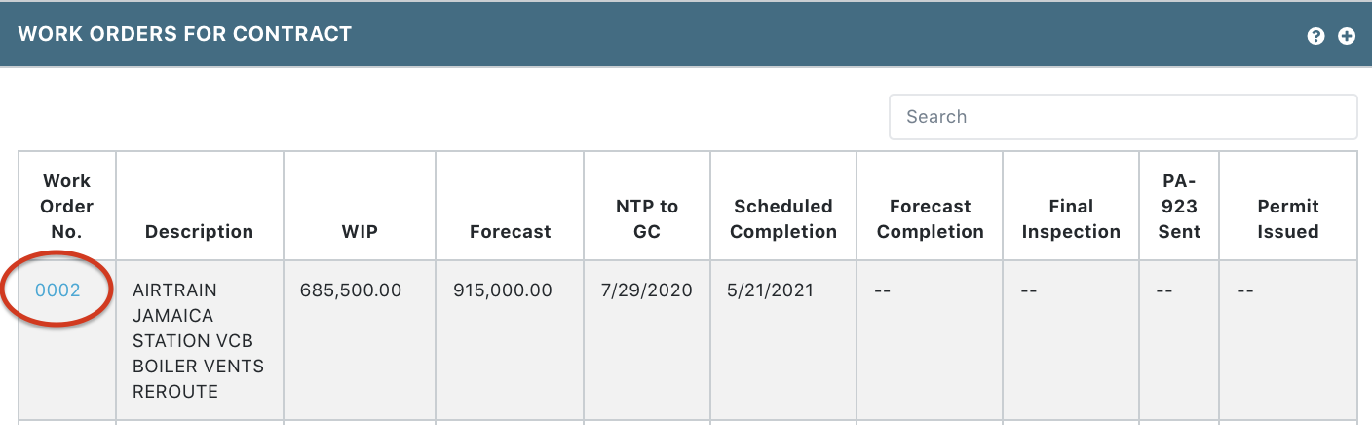Click the plus icon to add work order
This screenshot has height=425, width=1372.
pyautogui.click(x=1347, y=36)
